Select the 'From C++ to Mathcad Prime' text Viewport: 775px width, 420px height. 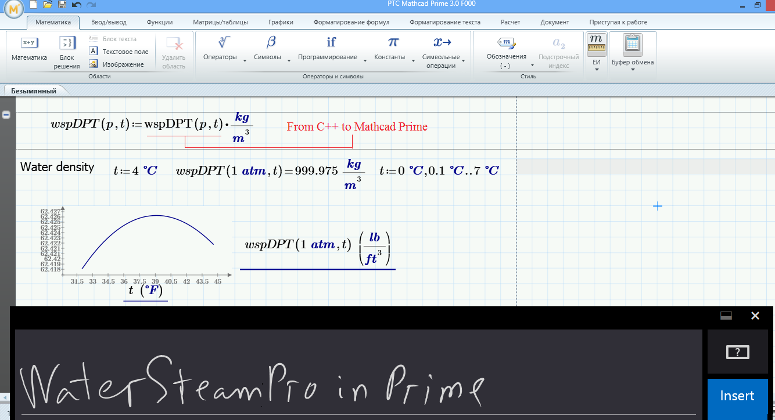click(357, 126)
